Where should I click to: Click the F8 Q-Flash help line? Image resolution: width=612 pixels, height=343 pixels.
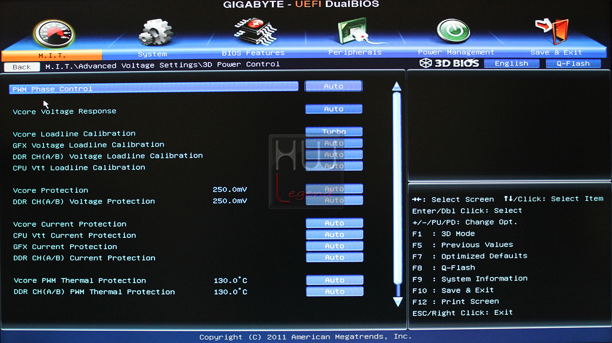pos(444,268)
